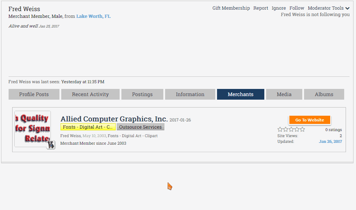The height and width of the screenshot is (210, 356).
Task: Ignore this member
Action: (279, 8)
